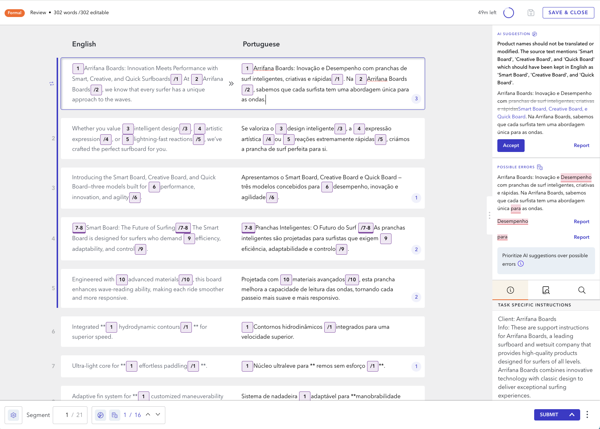Report the Desempenho possible error

tap(581, 221)
